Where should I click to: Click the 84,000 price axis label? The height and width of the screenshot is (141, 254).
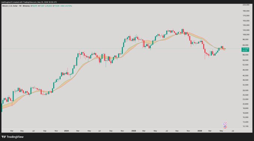pos(246,45)
